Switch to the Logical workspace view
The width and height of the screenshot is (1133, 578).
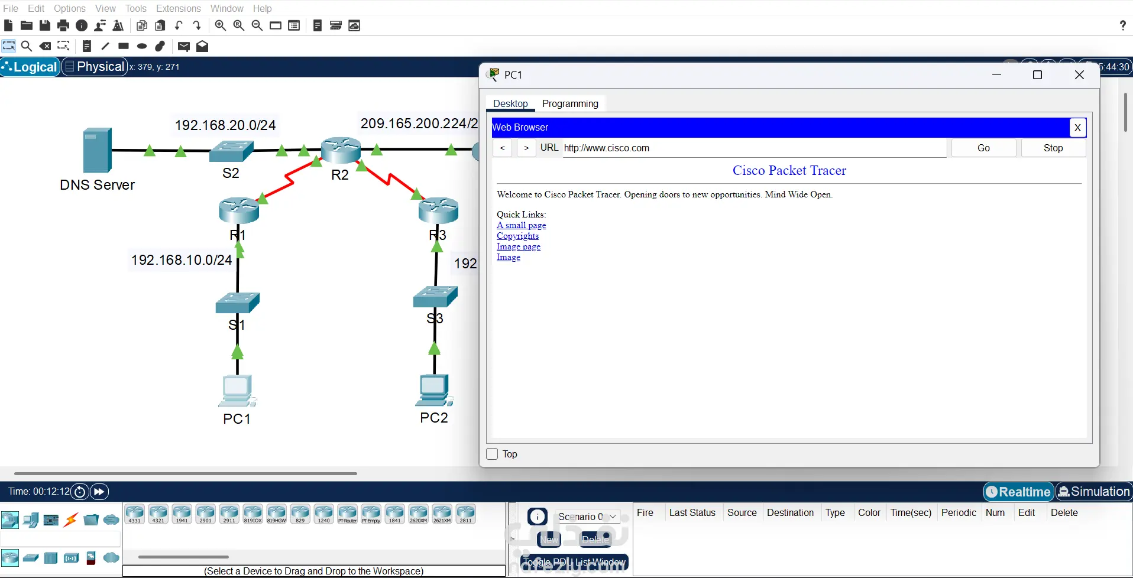pyautogui.click(x=30, y=67)
